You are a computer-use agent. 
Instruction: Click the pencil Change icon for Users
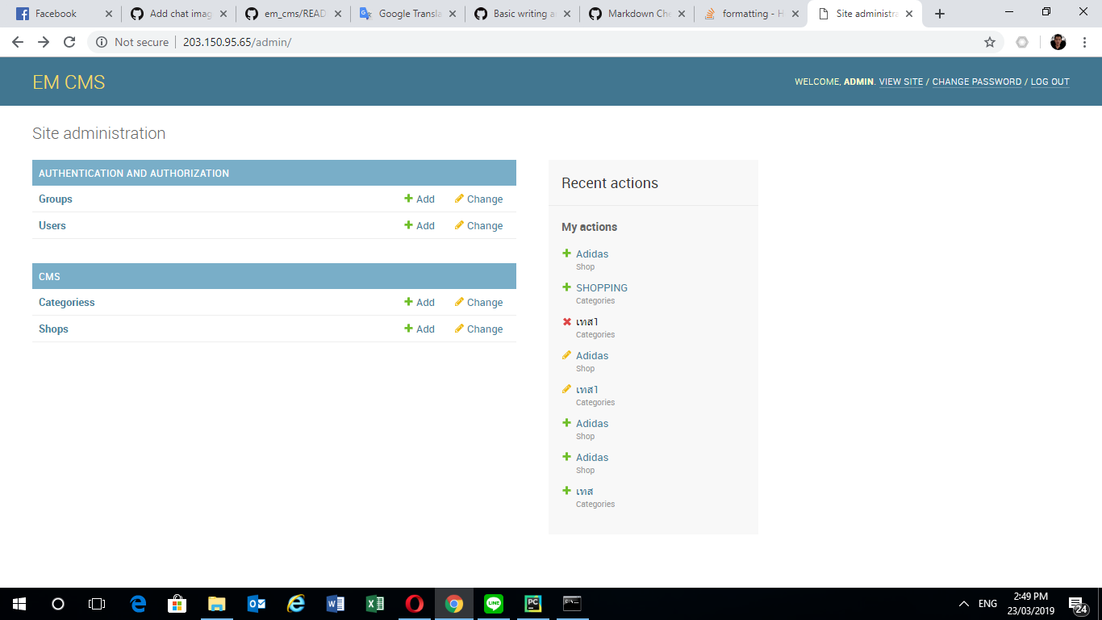(x=457, y=225)
